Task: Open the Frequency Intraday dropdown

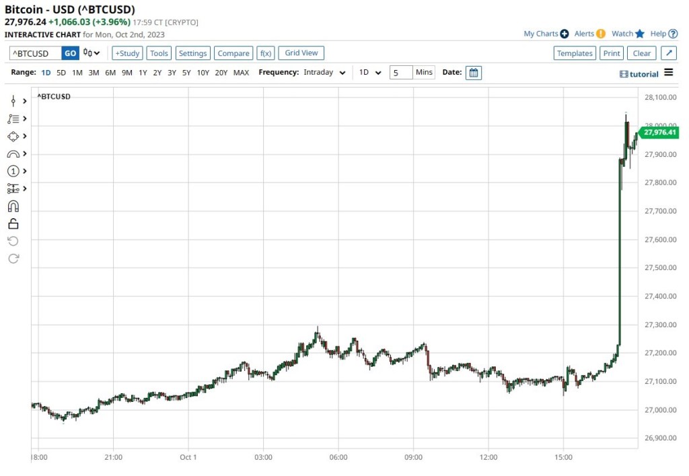Action: coord(325,73)
